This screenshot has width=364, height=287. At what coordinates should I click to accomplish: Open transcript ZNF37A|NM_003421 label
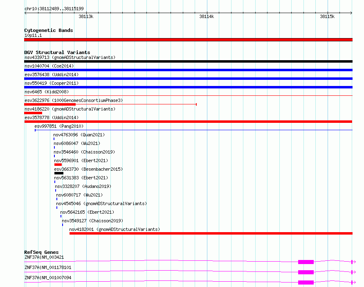tap(44, 257)
